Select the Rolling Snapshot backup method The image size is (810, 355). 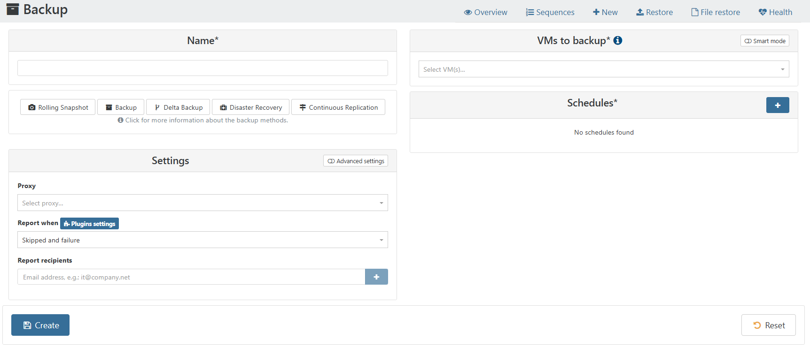click(58, 107)
